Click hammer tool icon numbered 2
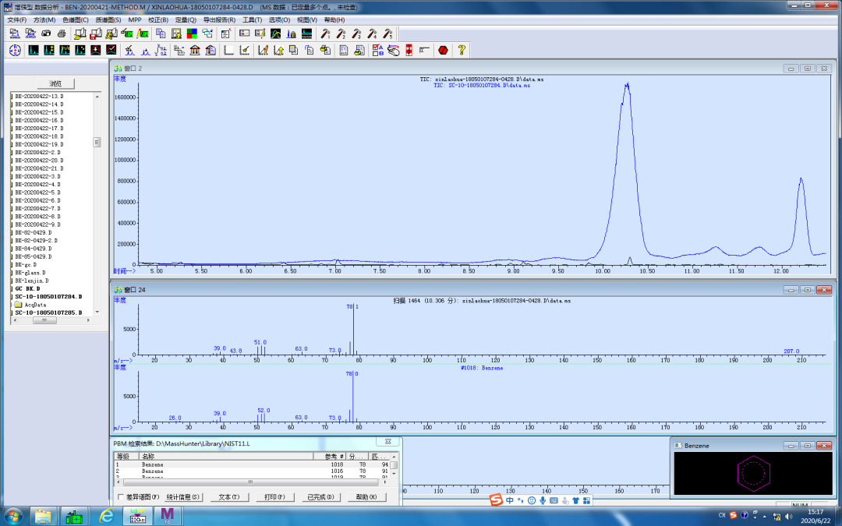Screen dimensions: 842x526 click(x=341, y=34)
